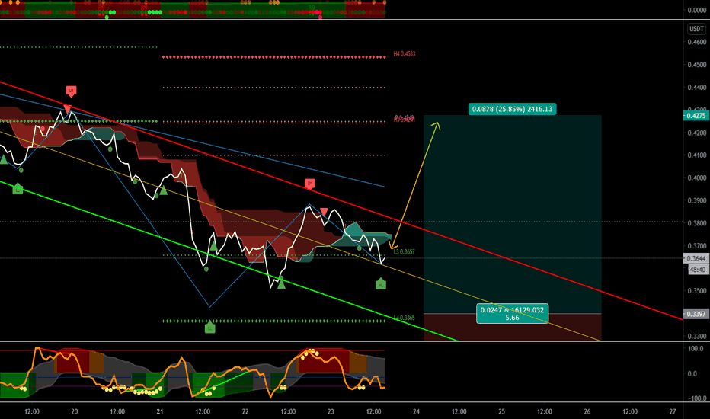Click the 0.4500 price axis tick

(x=696, y=65)
